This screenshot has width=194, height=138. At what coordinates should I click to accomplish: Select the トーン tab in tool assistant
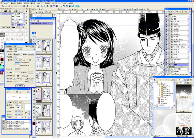[18, 27]
